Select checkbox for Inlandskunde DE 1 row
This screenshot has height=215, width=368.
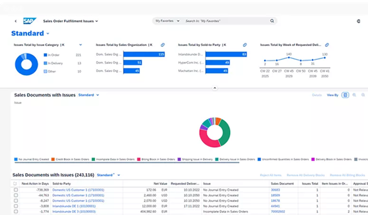pyautogui.click(x=16, y=206)
